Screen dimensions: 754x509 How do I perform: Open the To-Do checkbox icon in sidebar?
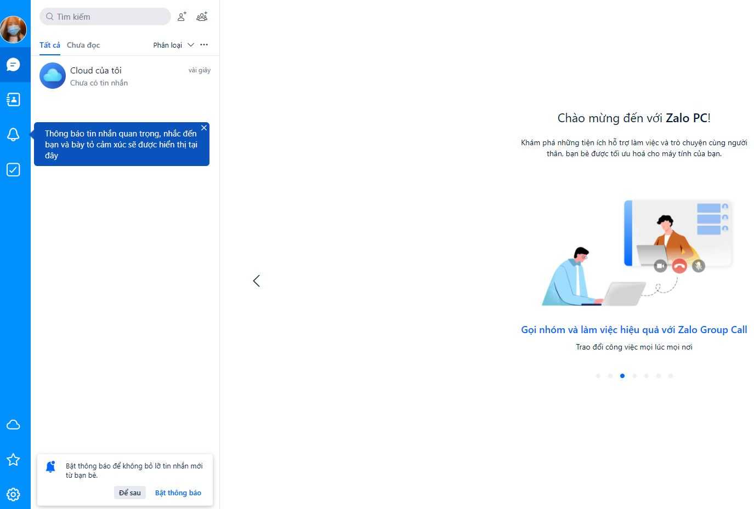(x=13, y=169)
